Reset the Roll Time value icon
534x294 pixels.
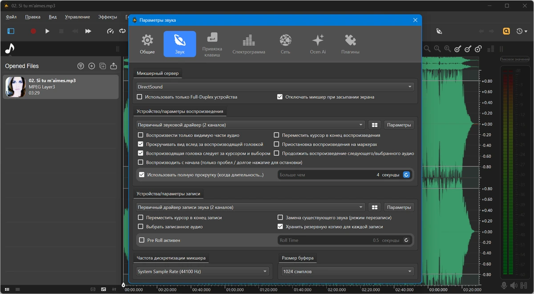tap(406, 240)
